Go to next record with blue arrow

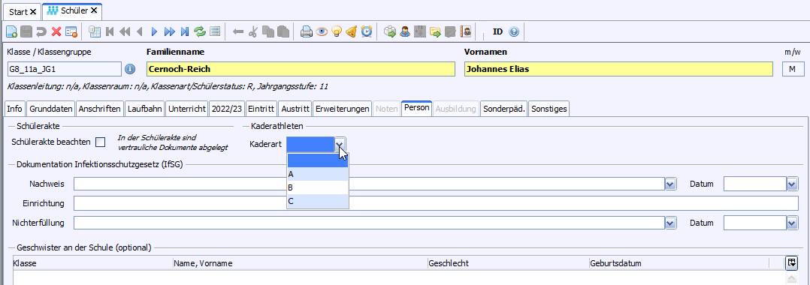point(154,32)
